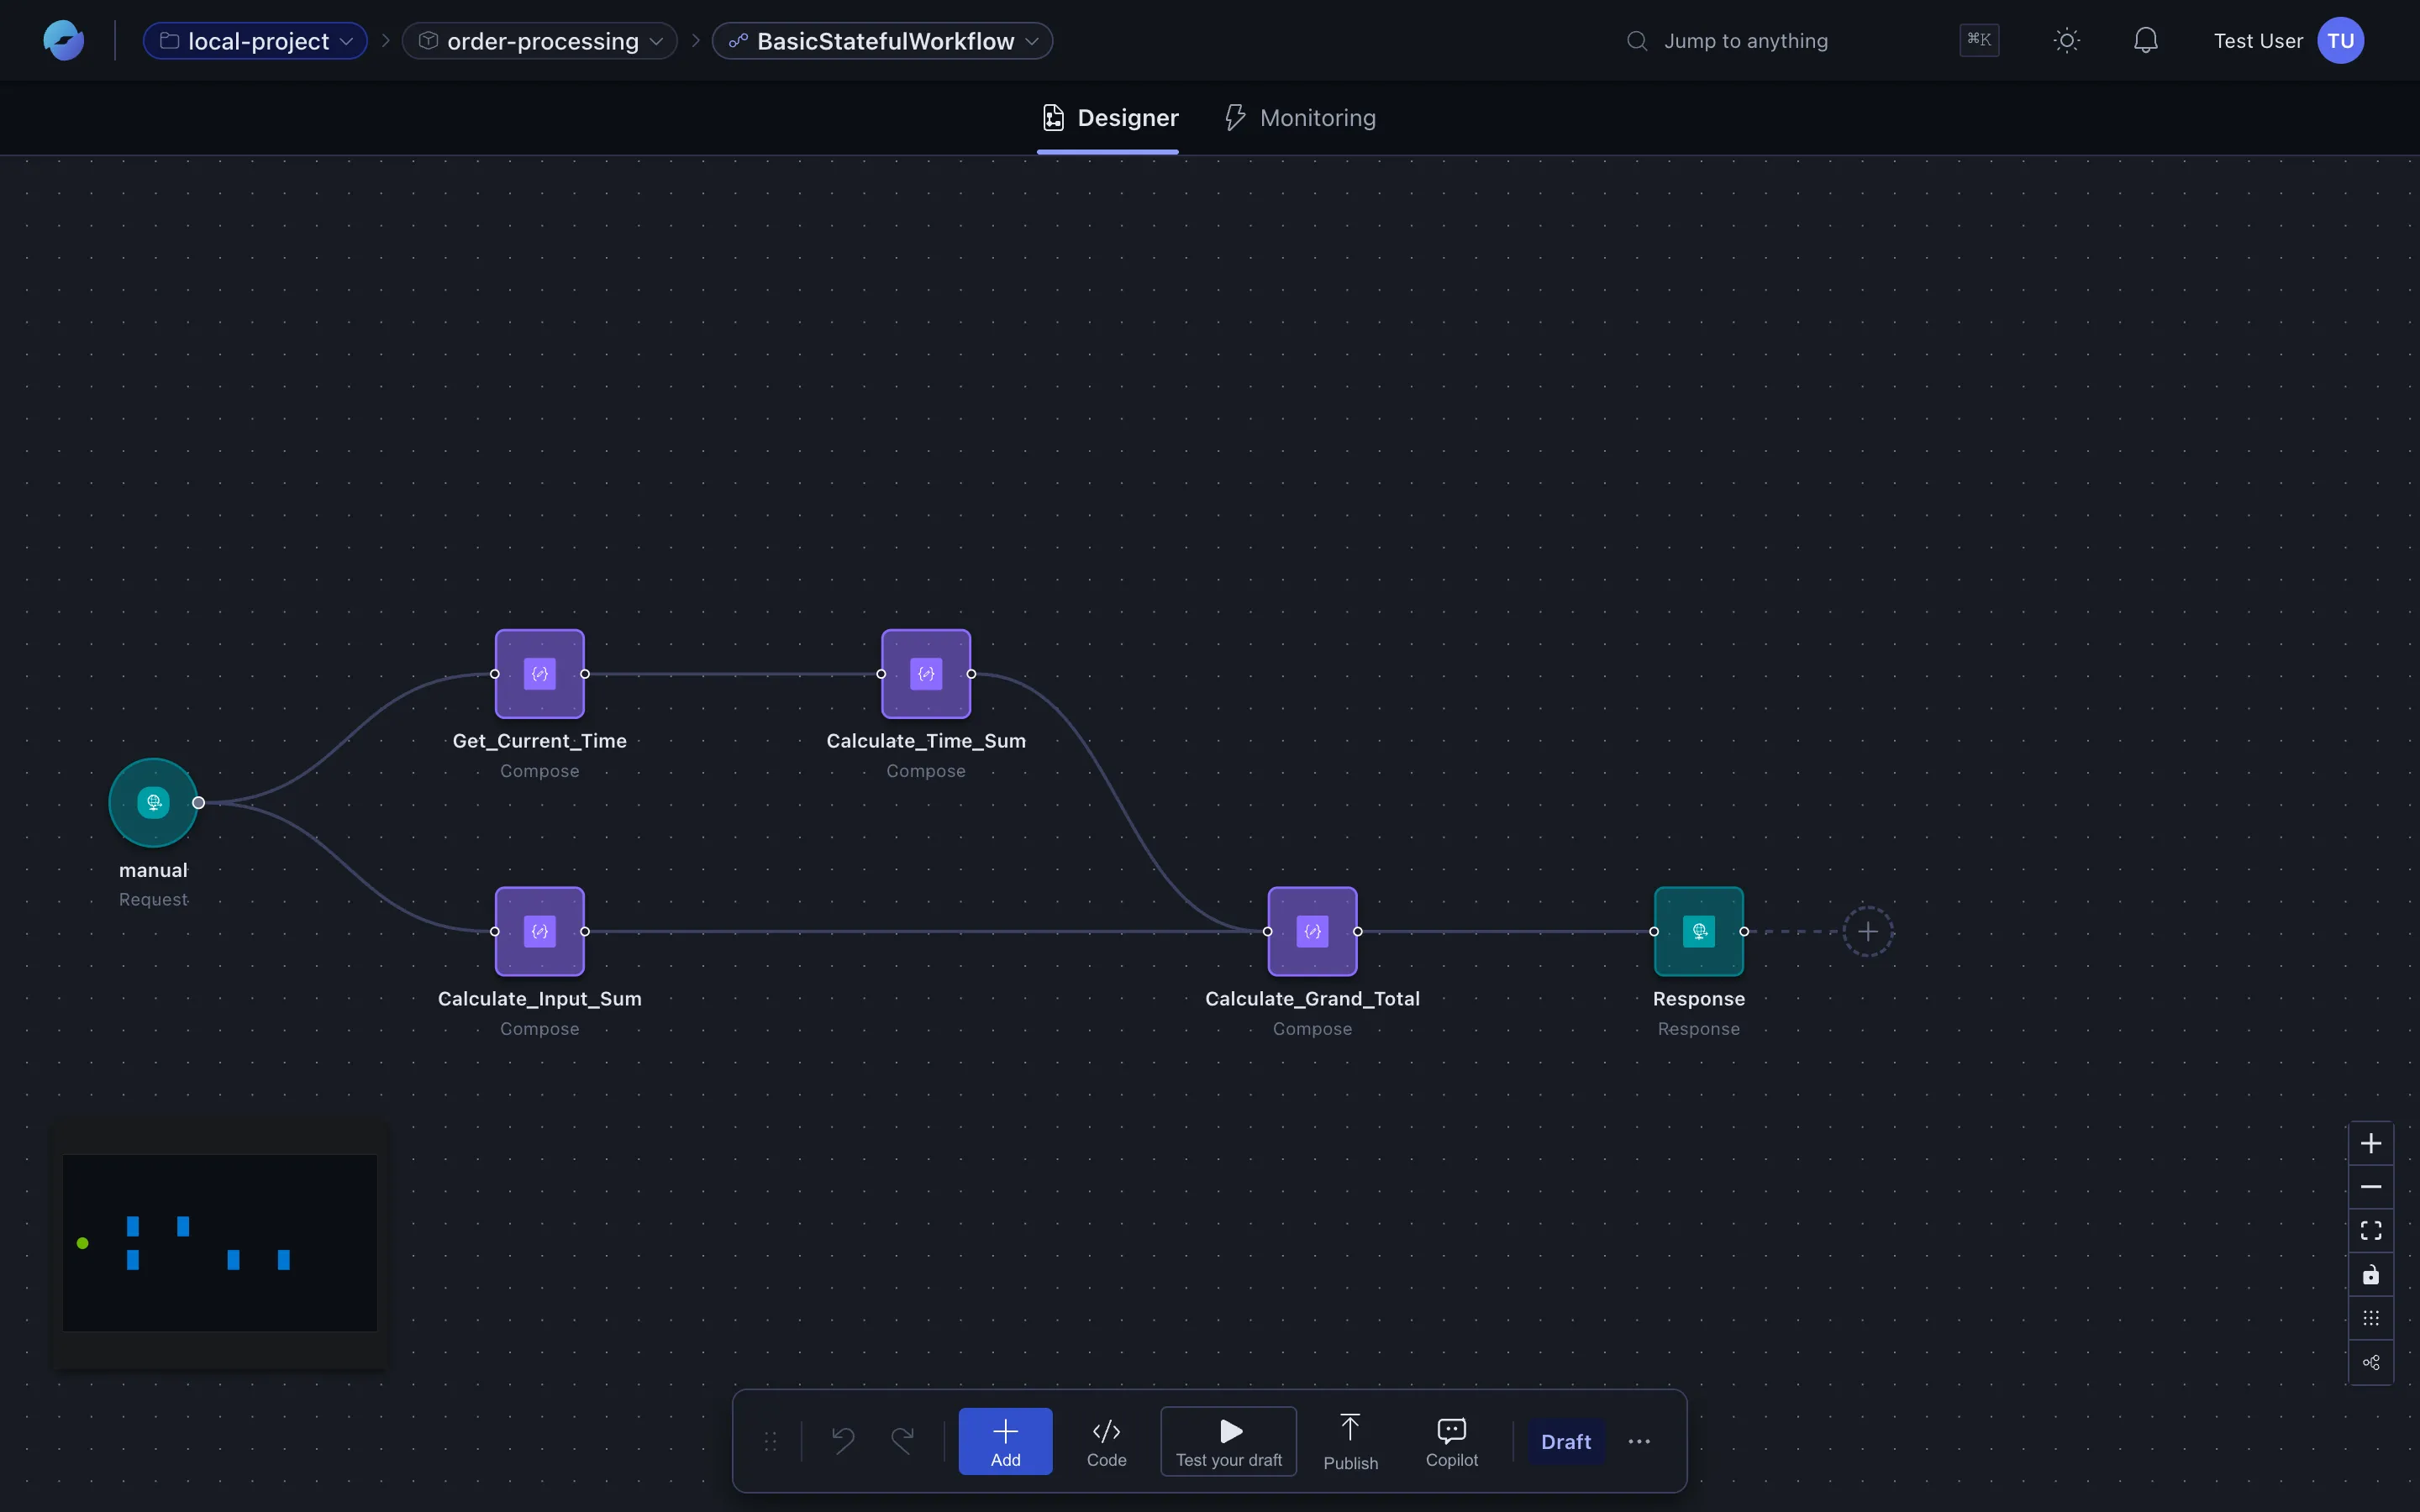Open the more options ellipsis menu
2420x1512 pixels.
click(1639, 1441)
